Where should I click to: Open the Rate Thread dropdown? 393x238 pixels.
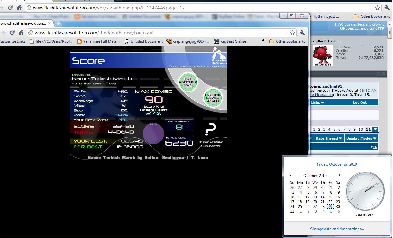329,138
